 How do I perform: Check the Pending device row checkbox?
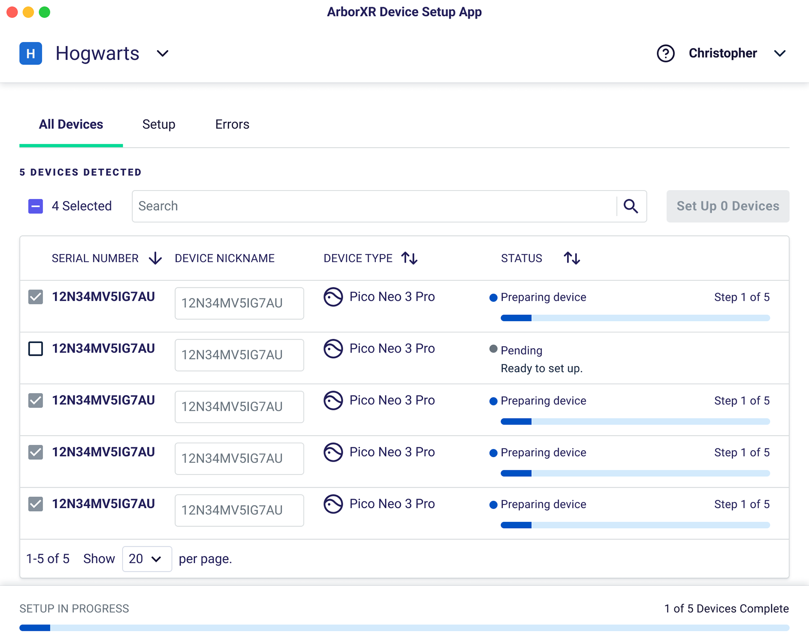coord(36,349)
